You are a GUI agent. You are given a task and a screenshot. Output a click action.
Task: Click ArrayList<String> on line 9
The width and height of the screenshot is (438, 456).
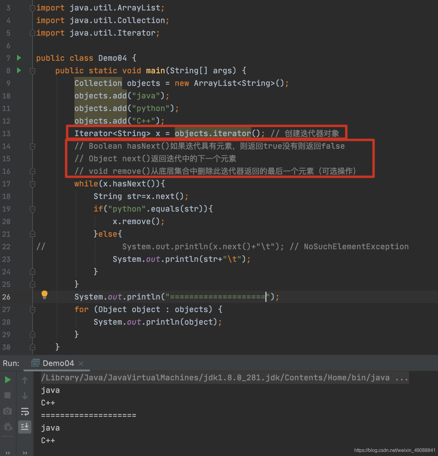(x=234, y=83)
